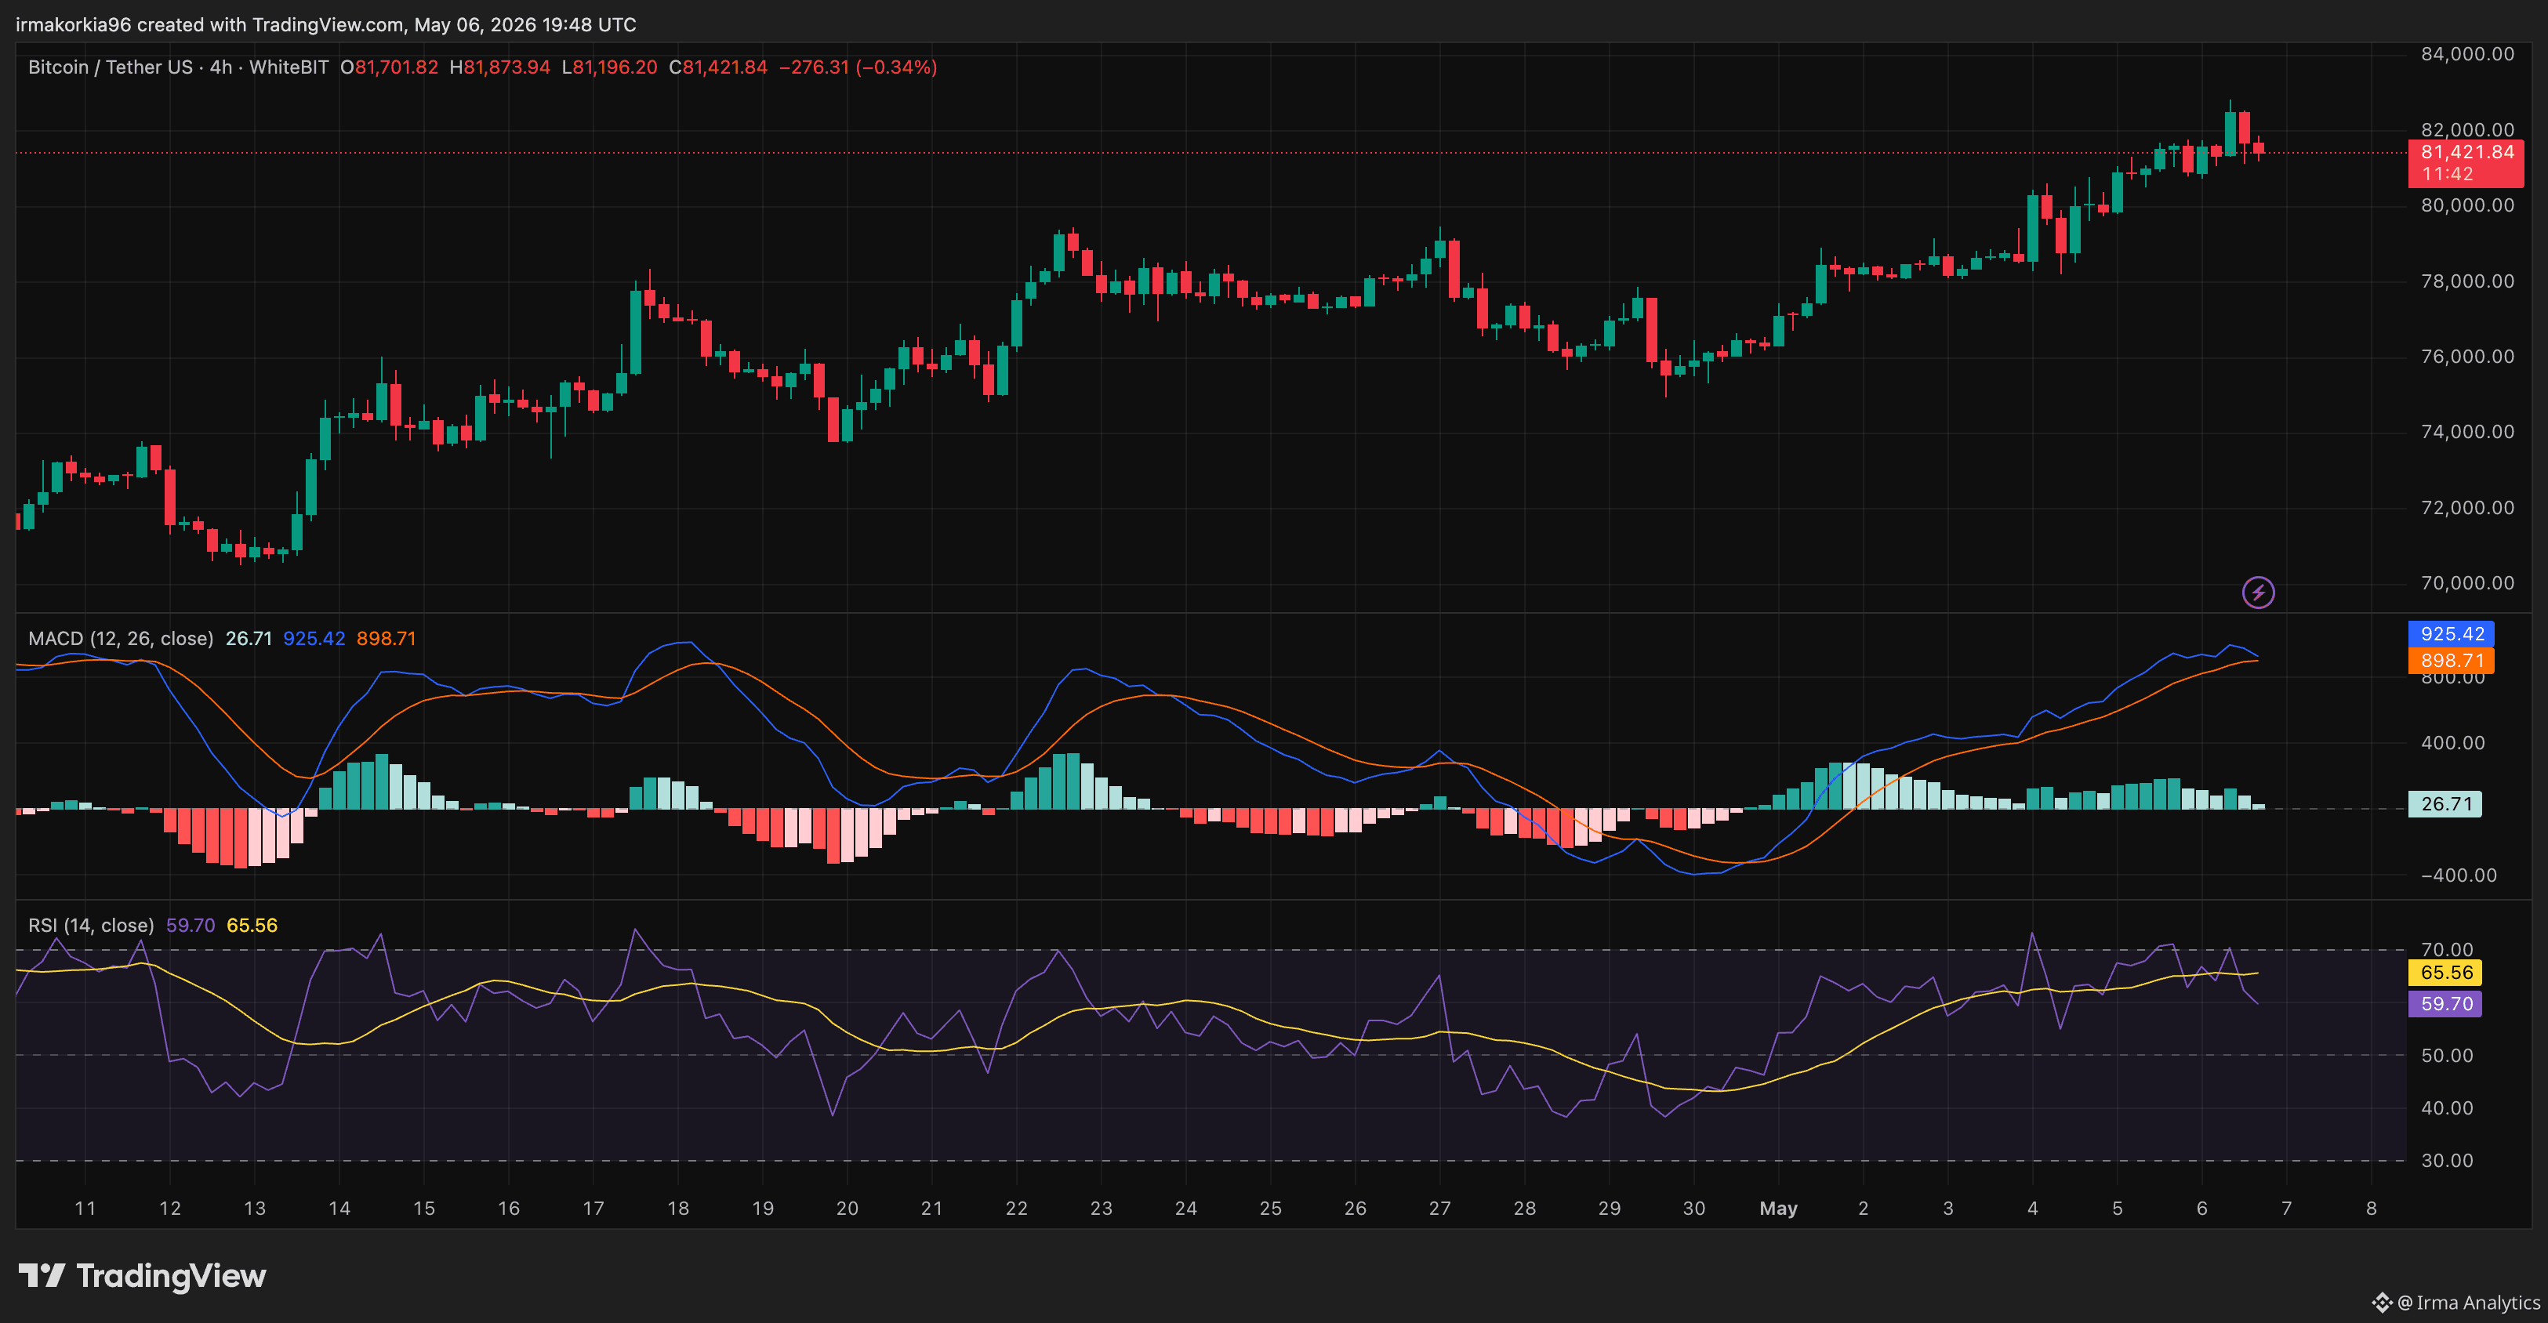Viewport: 2548px width, 1323px height.
Task: Click orange '898.71' value in MACD legend
Action: (386, 639)
